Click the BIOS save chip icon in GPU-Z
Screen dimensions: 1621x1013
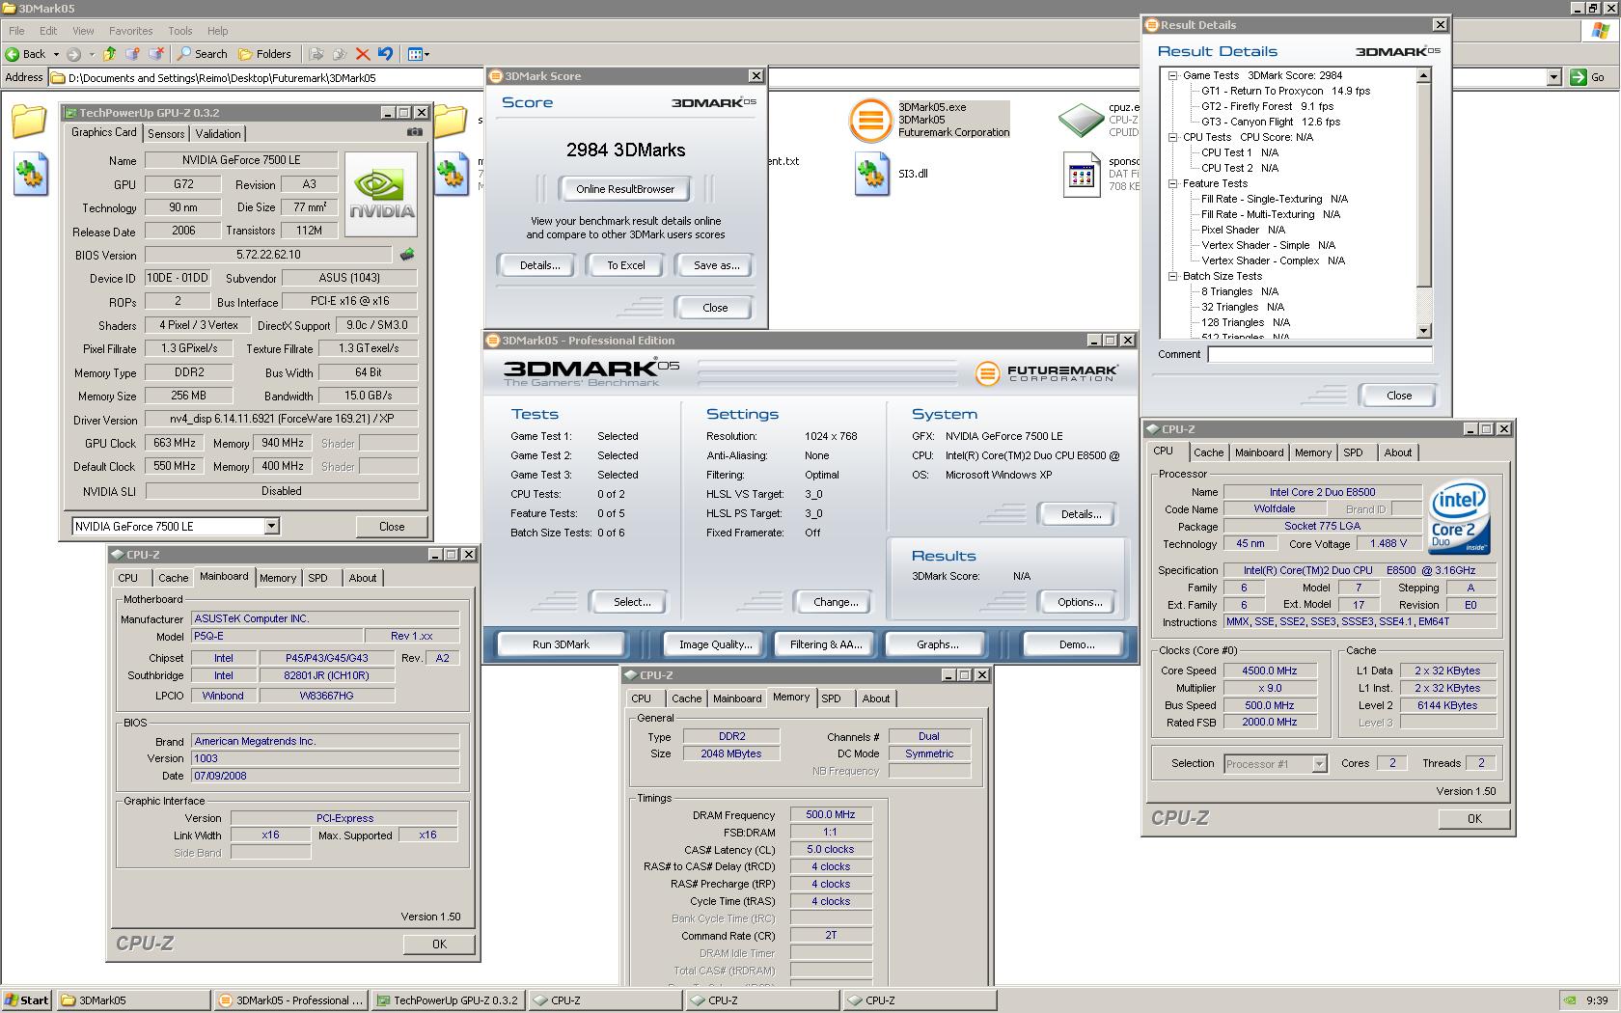pos(407,255)
